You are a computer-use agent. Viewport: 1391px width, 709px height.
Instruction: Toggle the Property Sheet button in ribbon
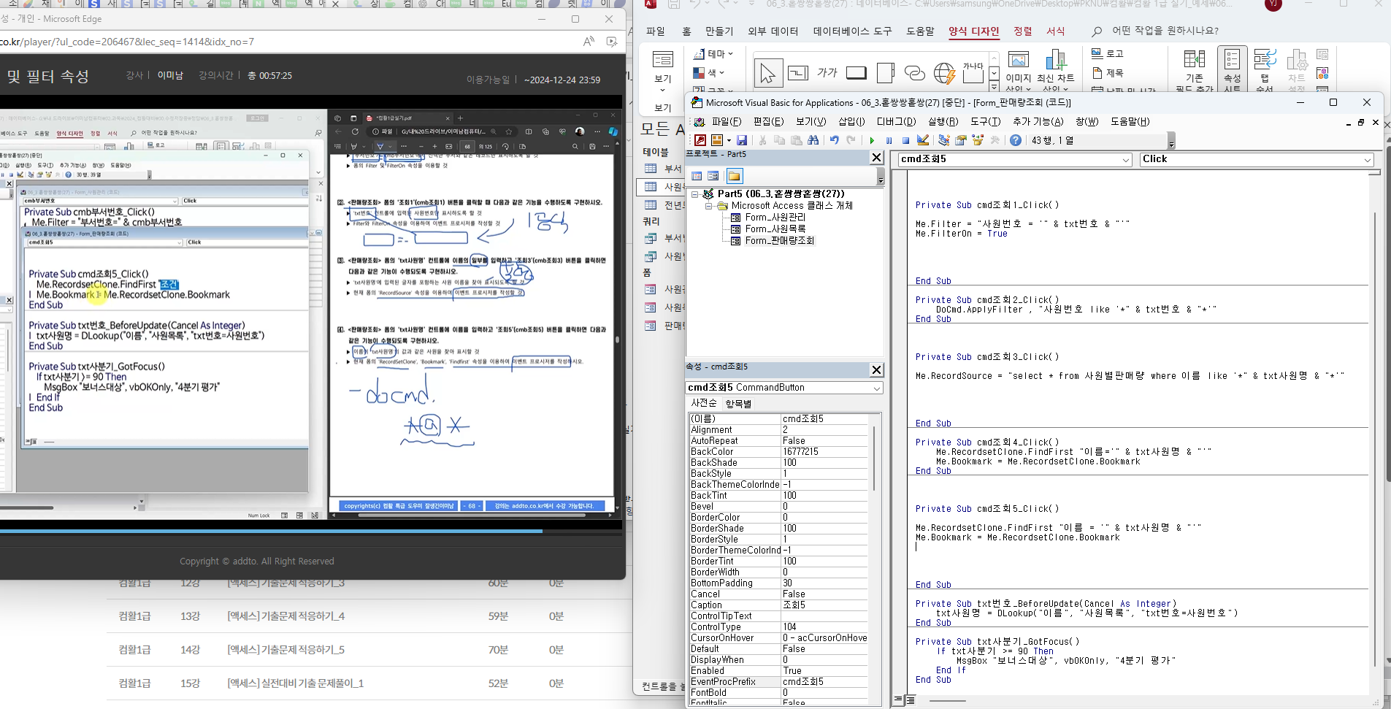pyautogui.click(x=1233, y=69)
